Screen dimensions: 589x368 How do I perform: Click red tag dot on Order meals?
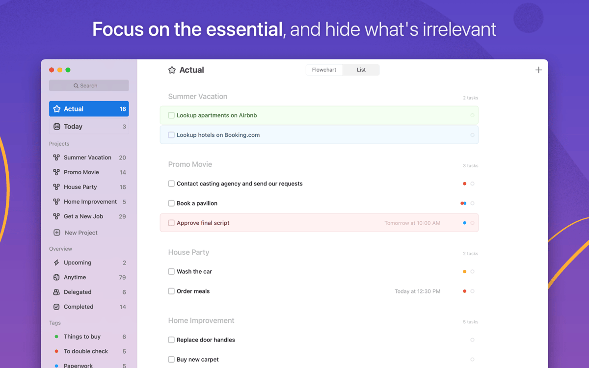[x=464, y=291]
